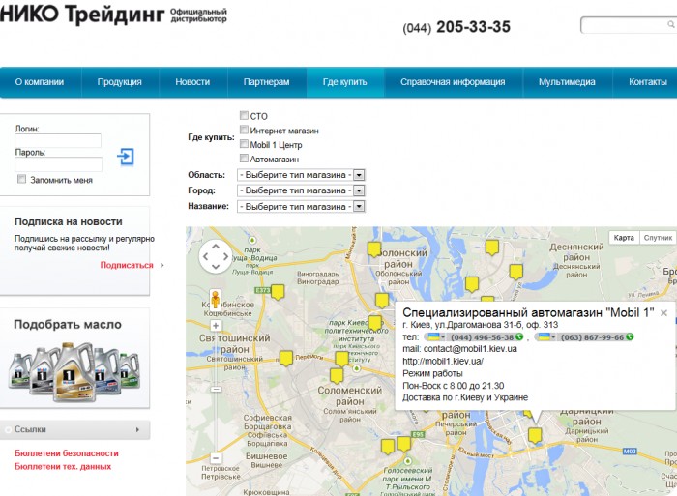Switch map to Спутник view
677x496 pixels.
tap(658, 238)
